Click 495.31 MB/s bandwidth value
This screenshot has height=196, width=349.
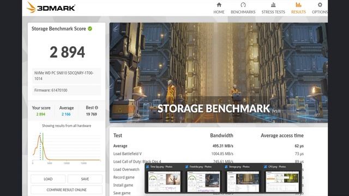pyautogui.click(x=223, y=146)
